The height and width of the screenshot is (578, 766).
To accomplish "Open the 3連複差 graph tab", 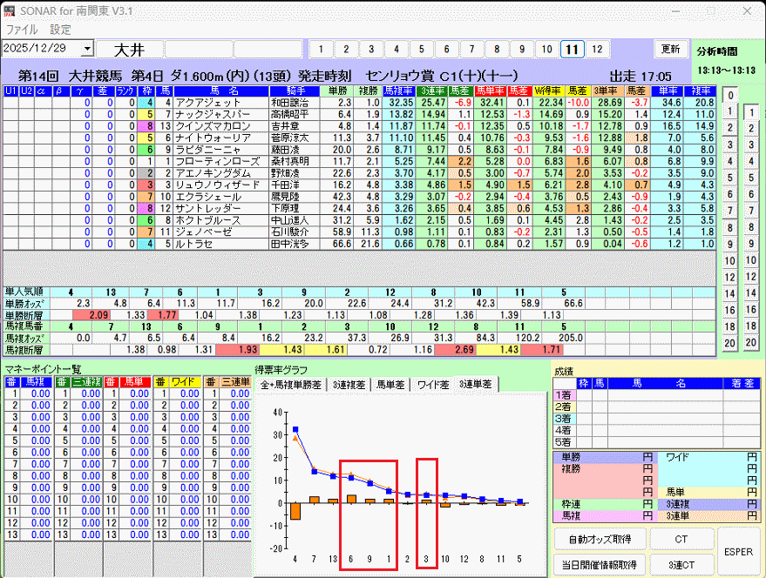I will [349, 384].
